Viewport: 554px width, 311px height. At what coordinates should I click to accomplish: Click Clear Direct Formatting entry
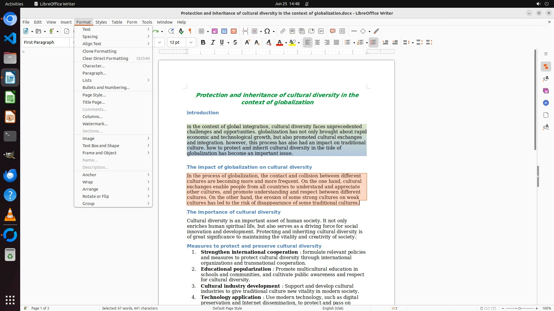tap(105, 58)
